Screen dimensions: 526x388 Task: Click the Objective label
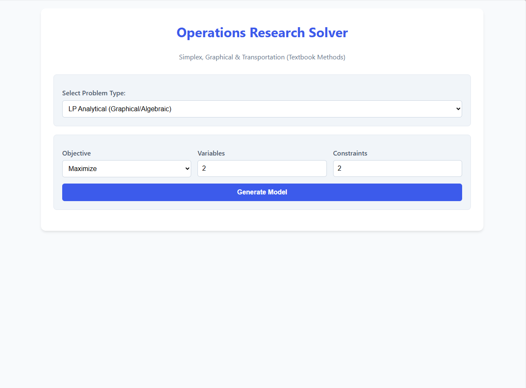click(x=76, y=153)
